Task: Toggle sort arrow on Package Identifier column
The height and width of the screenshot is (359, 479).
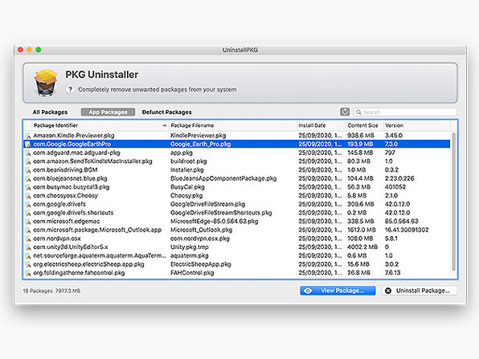Action: pos(164,125)
